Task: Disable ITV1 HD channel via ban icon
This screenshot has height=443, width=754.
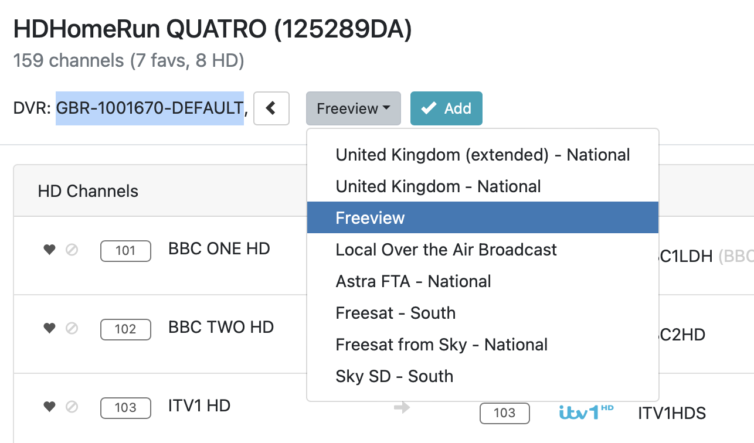Action: click(x=72, y=407)
